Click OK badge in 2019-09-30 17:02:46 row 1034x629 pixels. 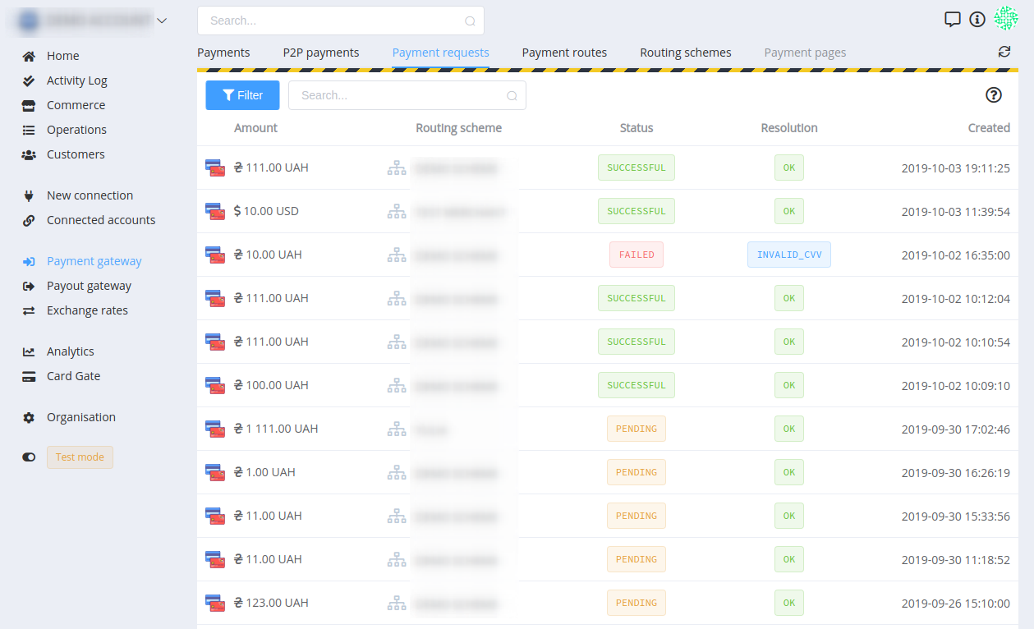[x=789, y=429]
